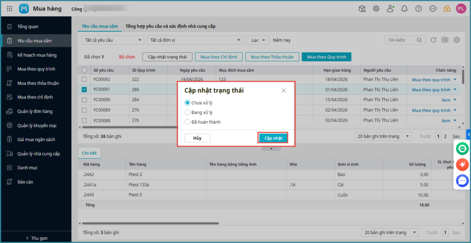
Task: Click the Mua theo Chỉ định button
Action: 218,57
